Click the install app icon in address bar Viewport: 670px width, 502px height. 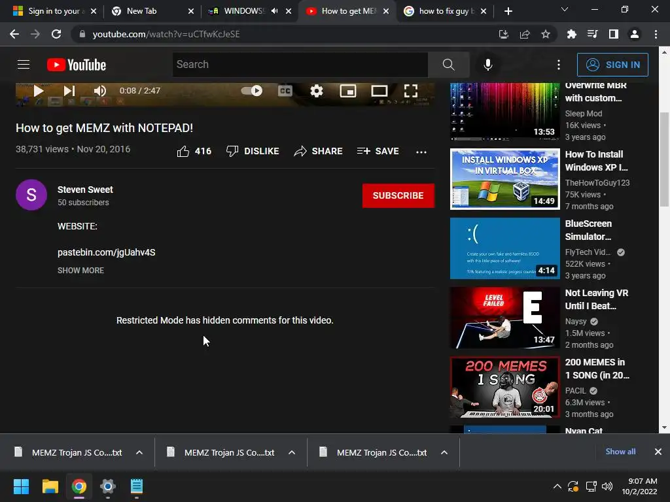point(504,34)
